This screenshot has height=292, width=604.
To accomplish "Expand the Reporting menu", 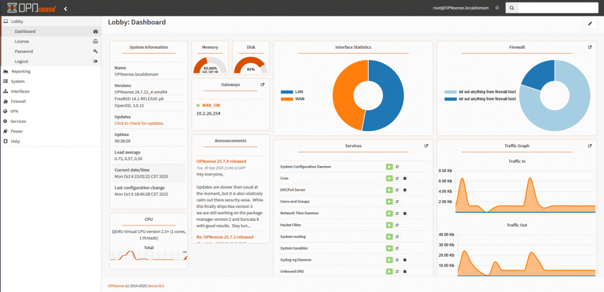I will click(51, 71).
